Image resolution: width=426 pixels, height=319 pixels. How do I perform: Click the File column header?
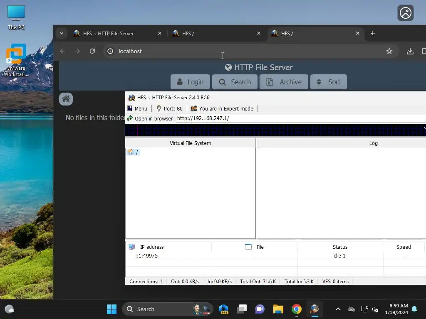(255, 247)
